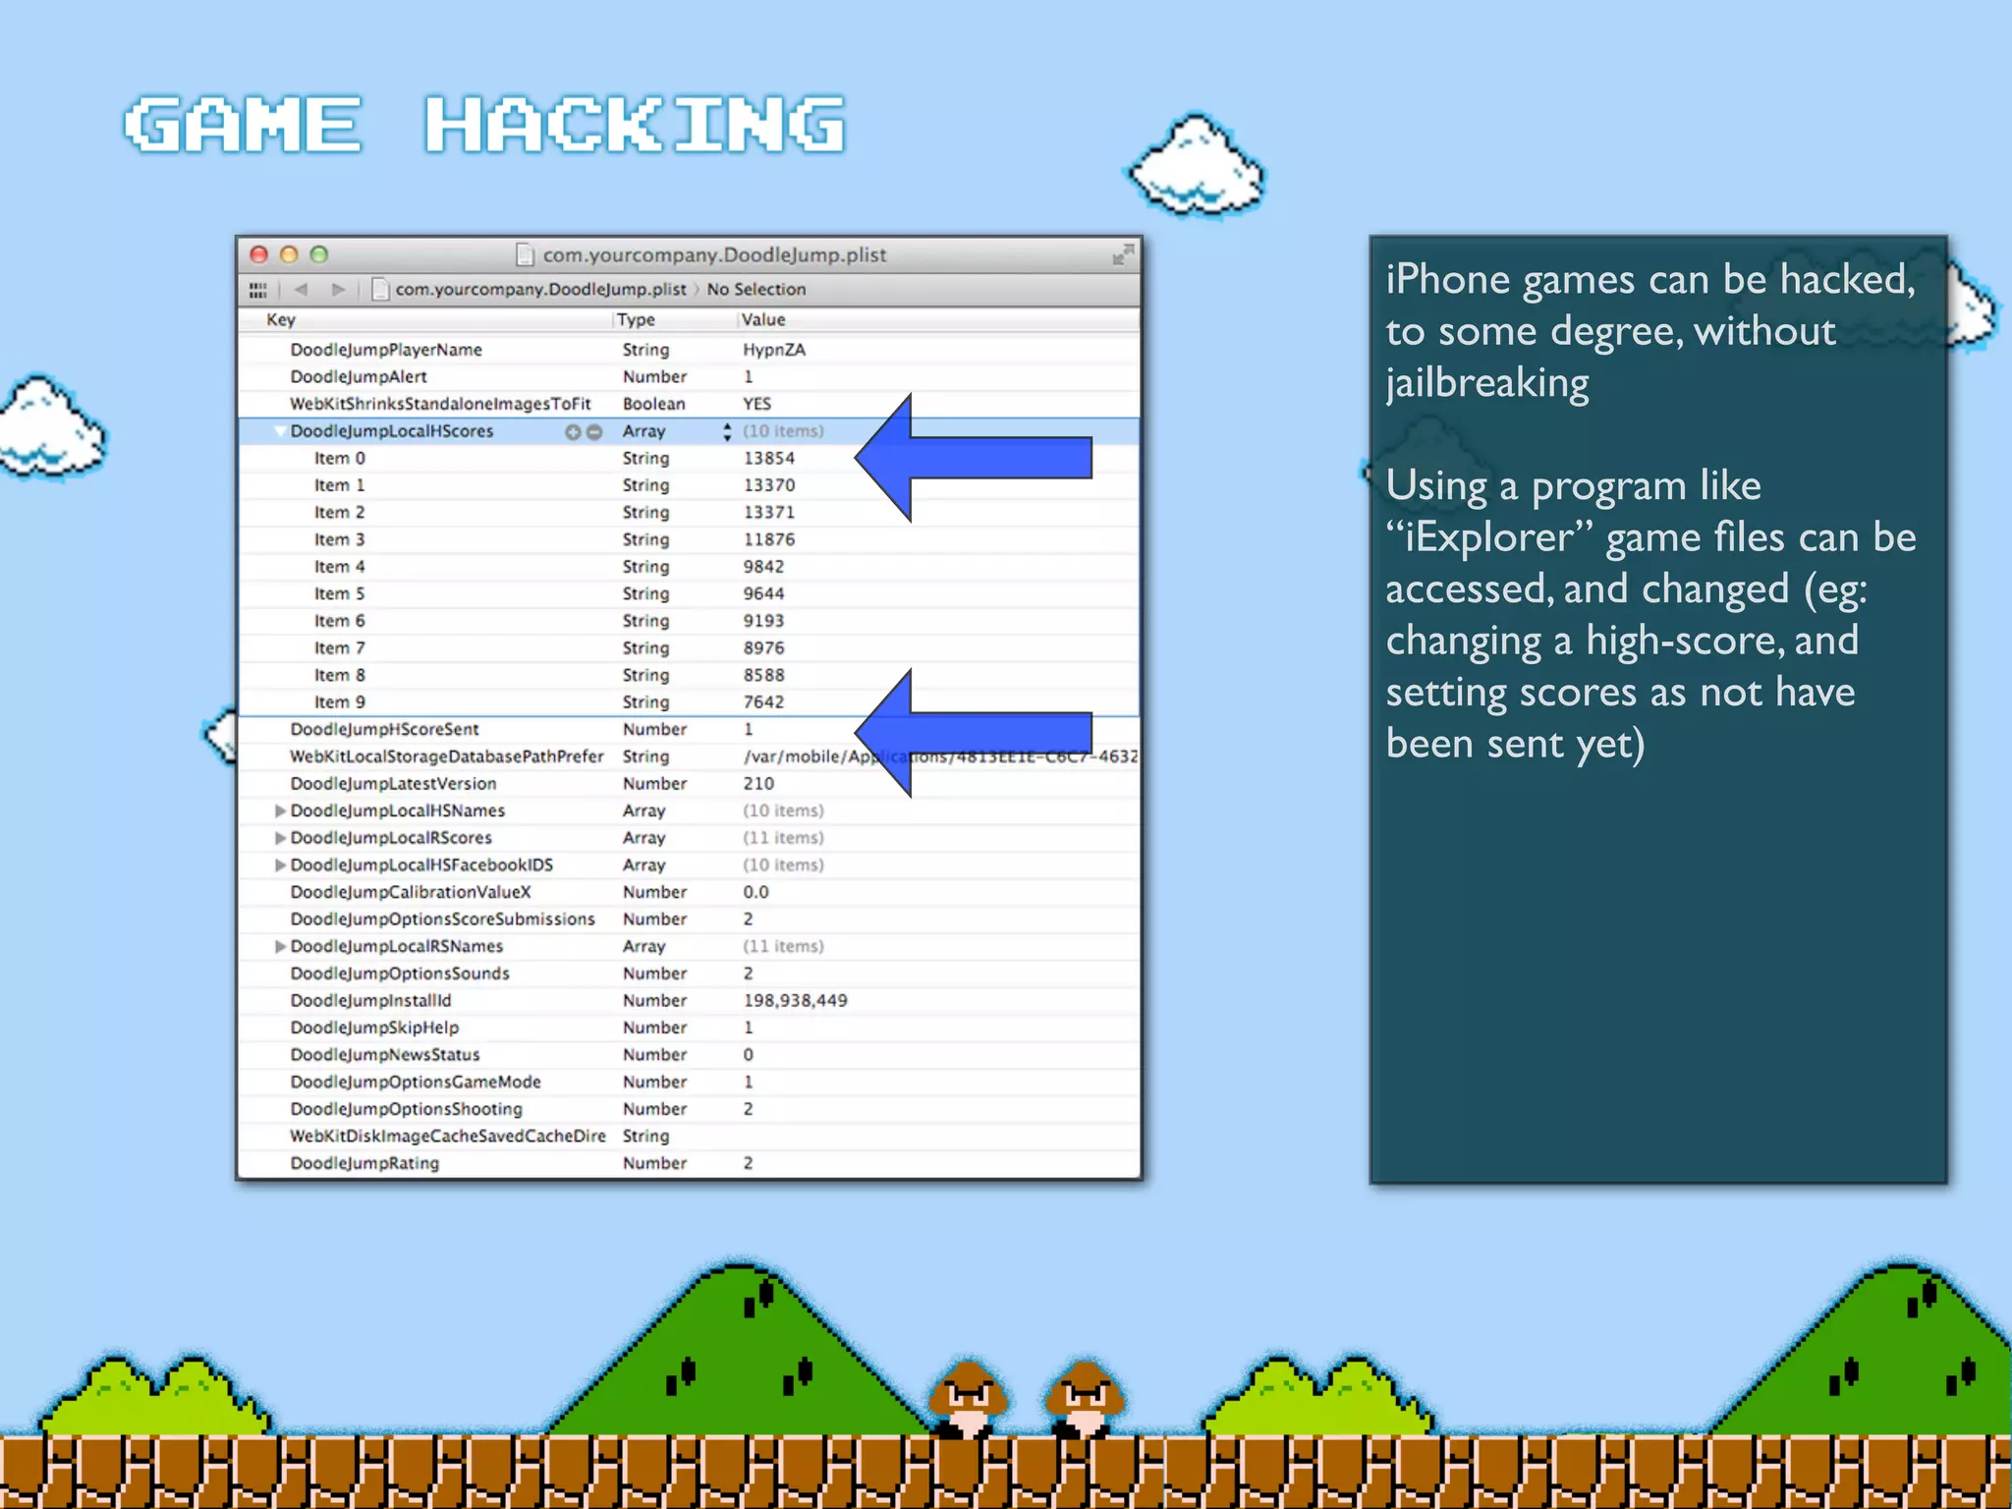Click No Selection in the jump bar

point(755,290)
